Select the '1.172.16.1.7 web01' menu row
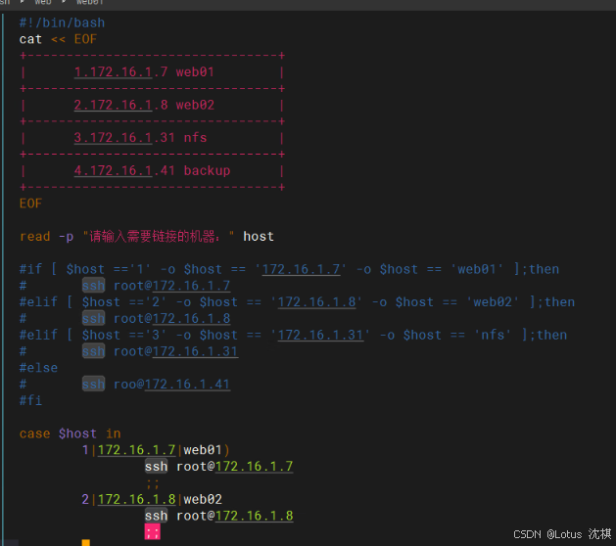The width and height of the screenshot is (616, 546). (144, 72)
